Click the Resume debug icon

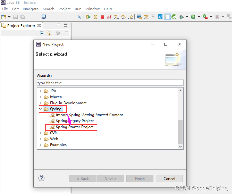point(89,17)
